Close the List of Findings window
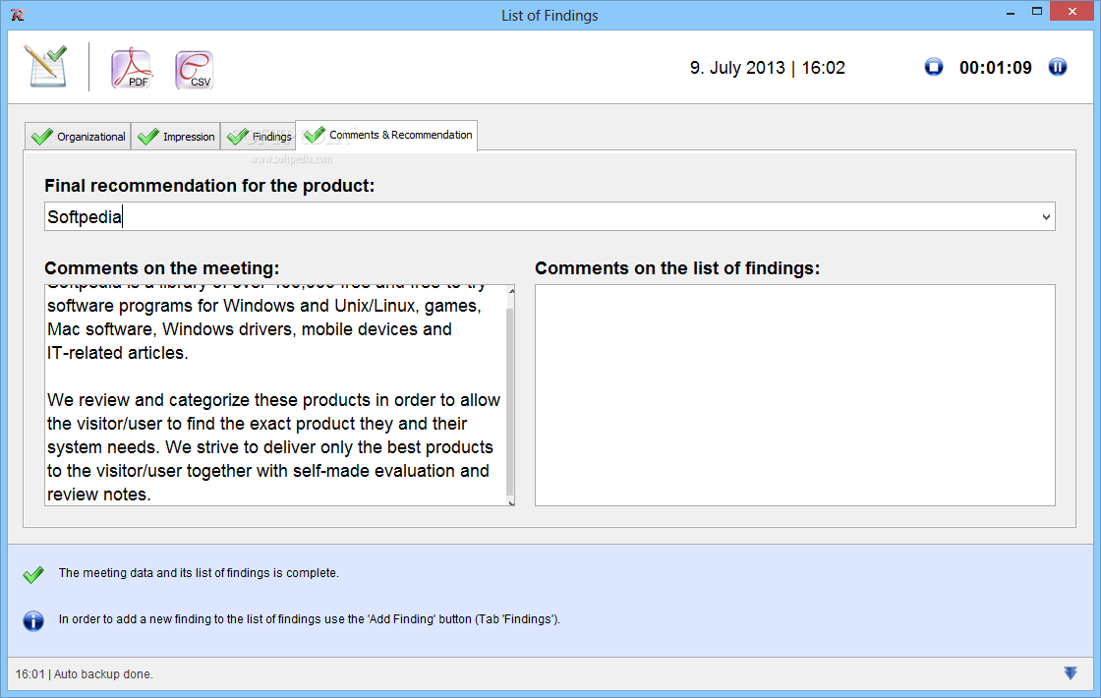This screenshot has width=1101, height=698. point(1072,11)
